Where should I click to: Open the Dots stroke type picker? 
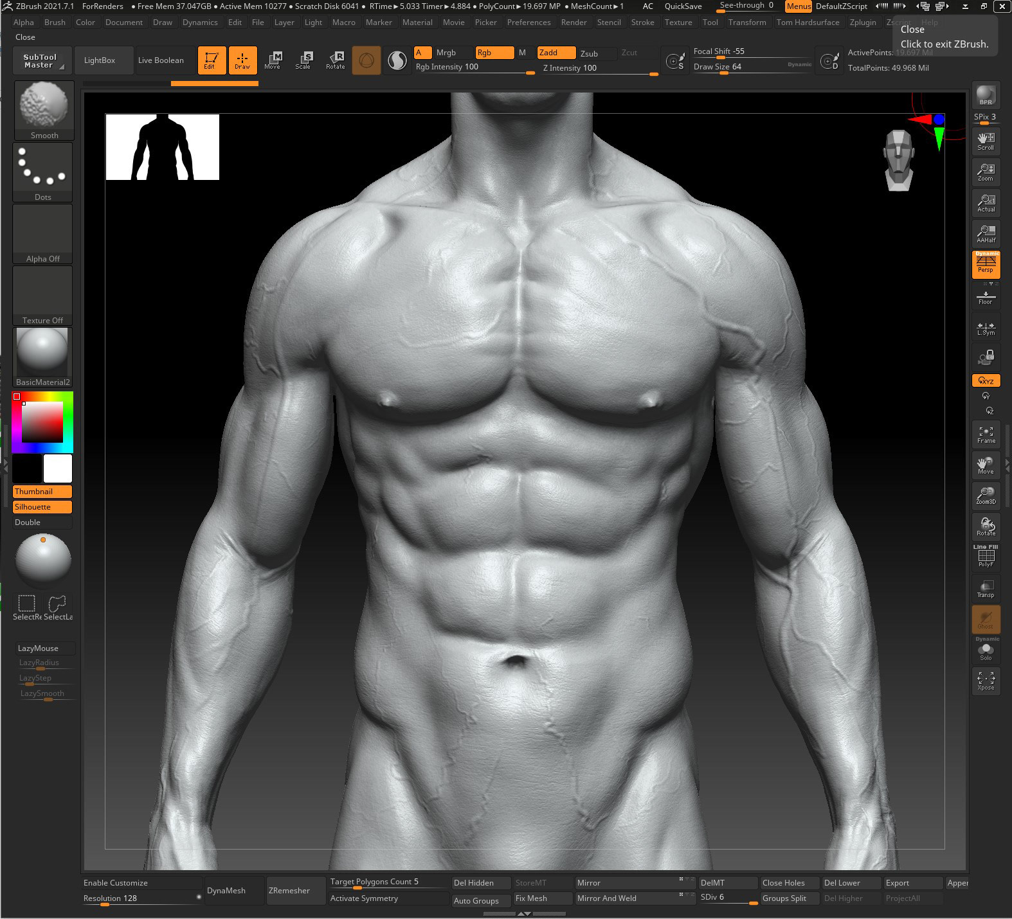coord(42,172)
